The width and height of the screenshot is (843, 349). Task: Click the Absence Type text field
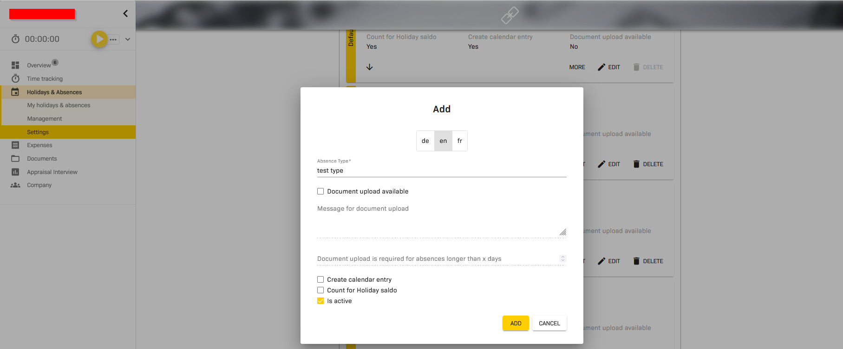441,171
